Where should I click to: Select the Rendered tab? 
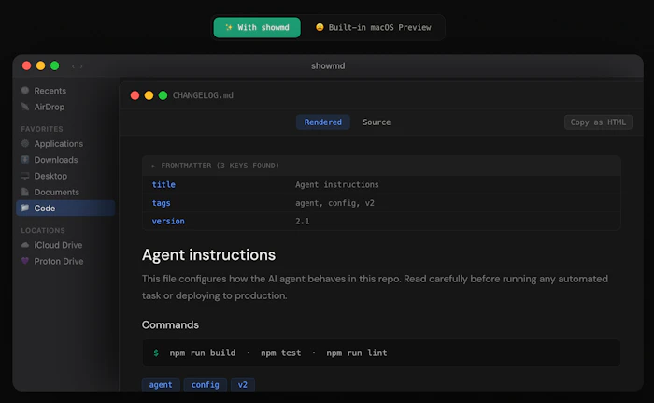point(323,122)
